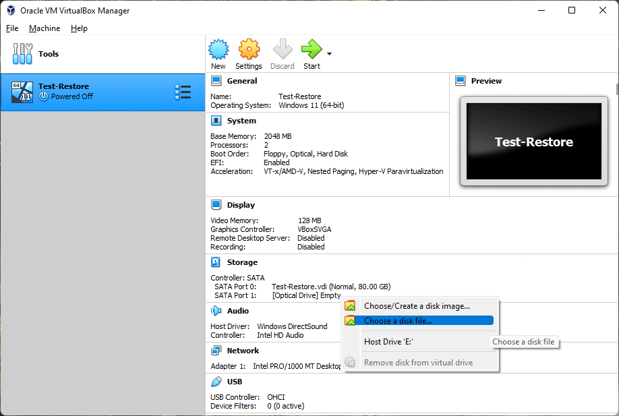Click the System section chip icon

point(216,121)
